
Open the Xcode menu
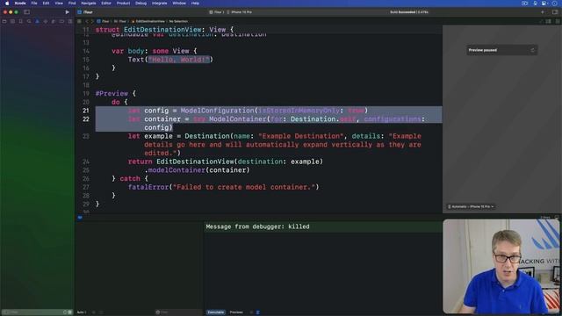point(20,4)
